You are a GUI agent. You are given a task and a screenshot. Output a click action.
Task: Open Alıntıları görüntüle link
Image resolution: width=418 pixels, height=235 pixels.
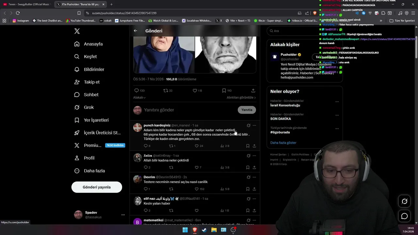tap(241, 98)
